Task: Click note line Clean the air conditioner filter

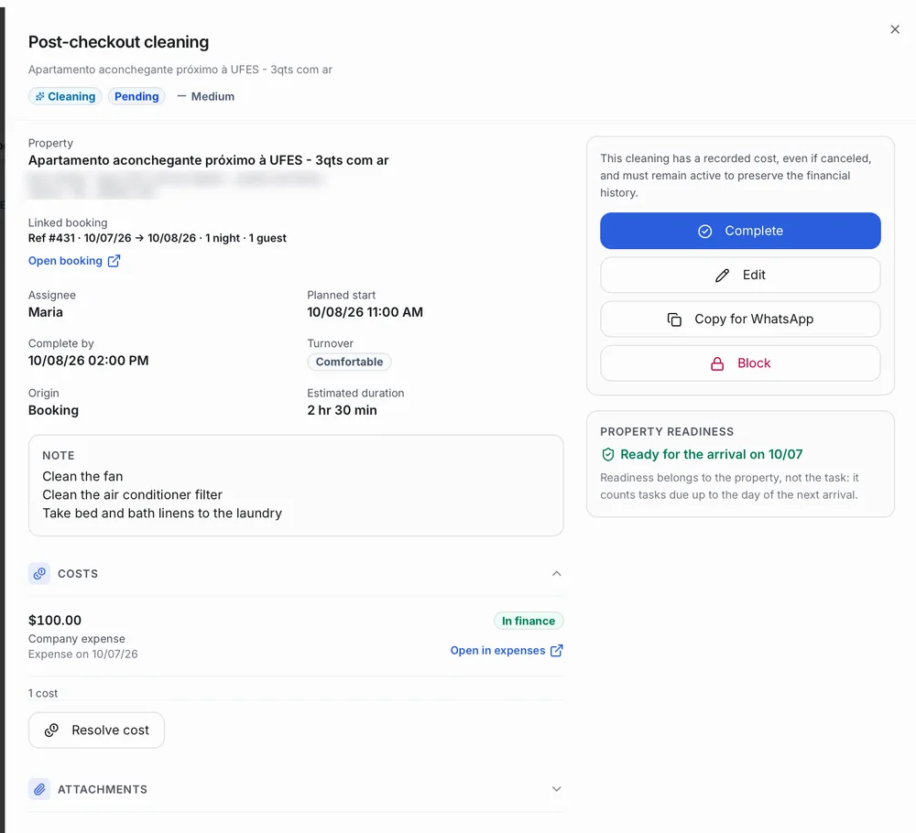Action: (132, 495)
